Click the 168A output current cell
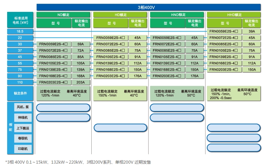Screen dimensions: 274x166 coord(80,76)
